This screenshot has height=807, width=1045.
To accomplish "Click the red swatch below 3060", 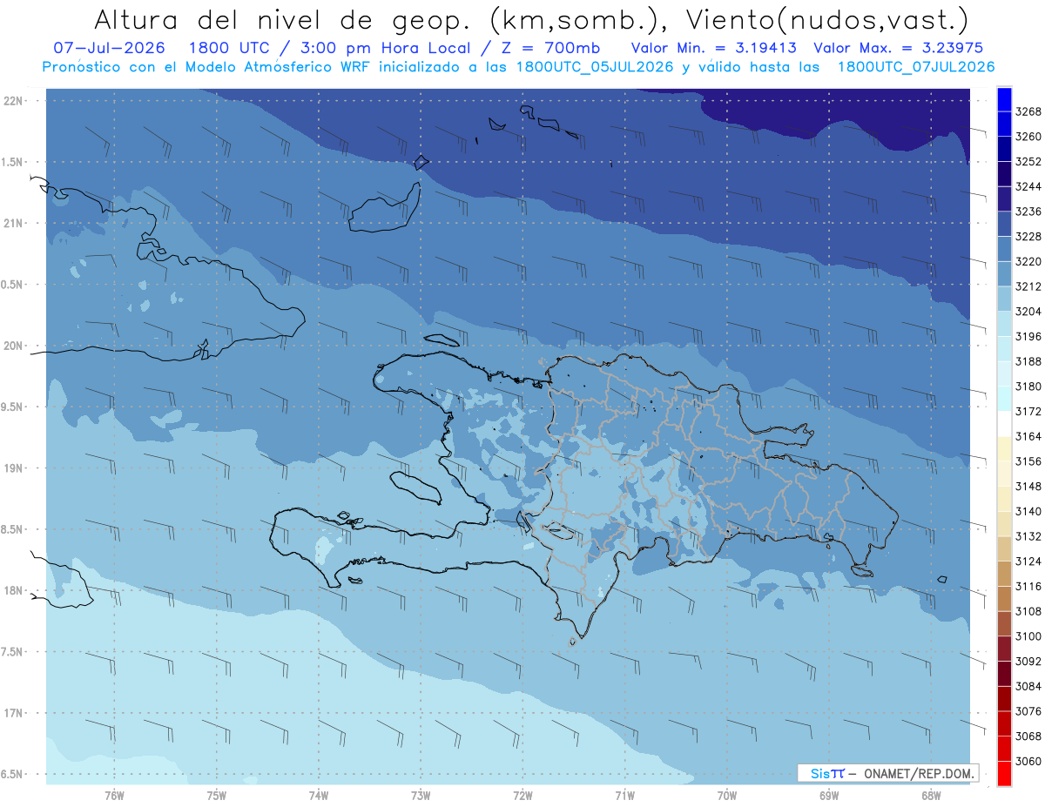I will point(1004,773).
